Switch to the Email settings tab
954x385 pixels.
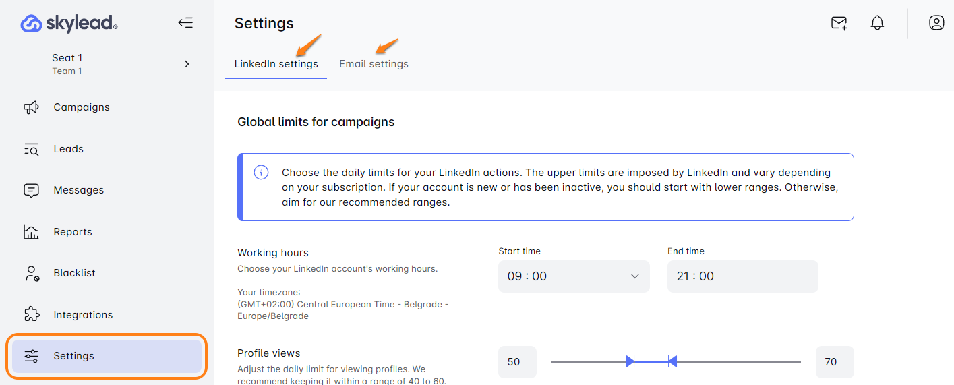click(374, 64)
